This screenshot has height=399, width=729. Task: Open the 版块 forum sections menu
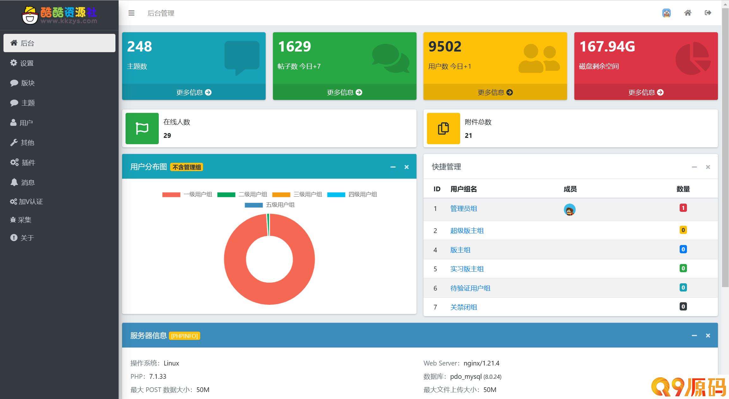(x=59, y=83)
